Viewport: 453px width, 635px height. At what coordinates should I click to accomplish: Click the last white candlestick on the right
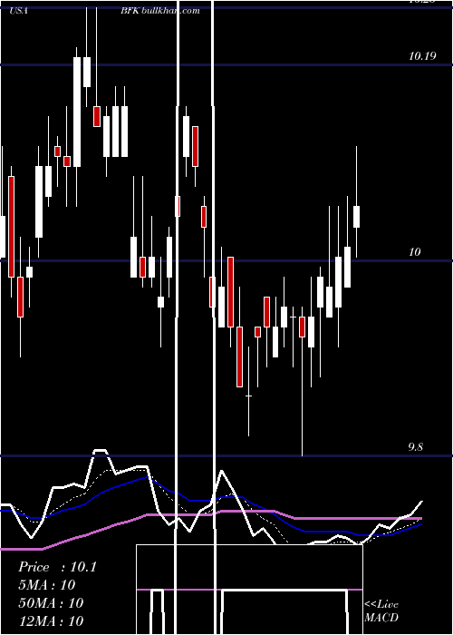tap(356, 217)
